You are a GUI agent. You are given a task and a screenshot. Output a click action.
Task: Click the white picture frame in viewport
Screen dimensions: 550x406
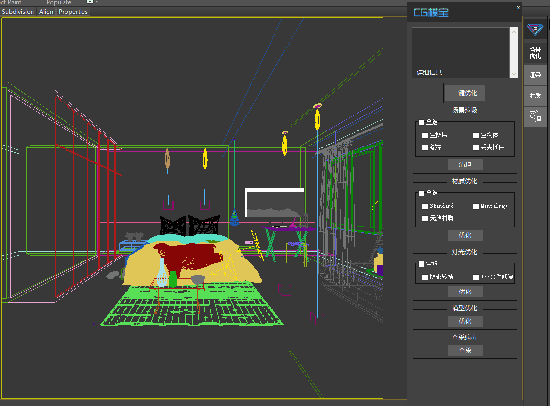[275, 203]
